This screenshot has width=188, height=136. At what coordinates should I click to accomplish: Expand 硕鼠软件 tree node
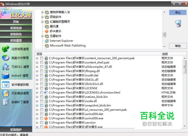(x=42, y=17)
